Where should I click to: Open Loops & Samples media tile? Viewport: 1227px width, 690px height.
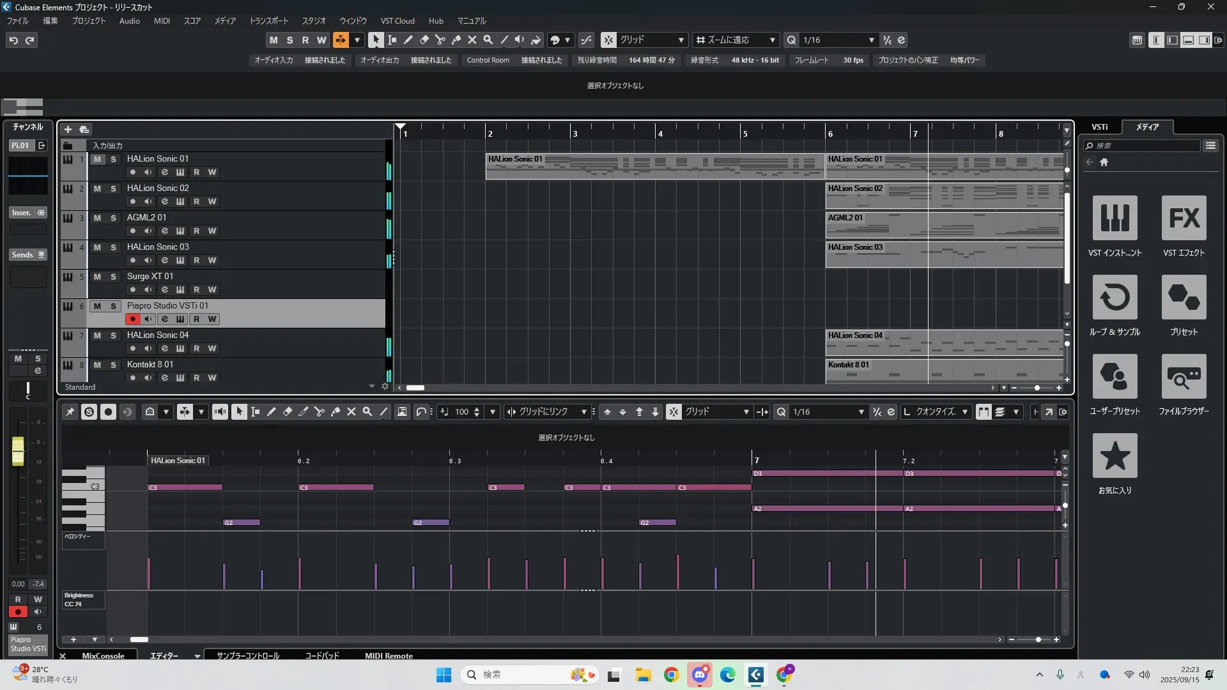1115,298
